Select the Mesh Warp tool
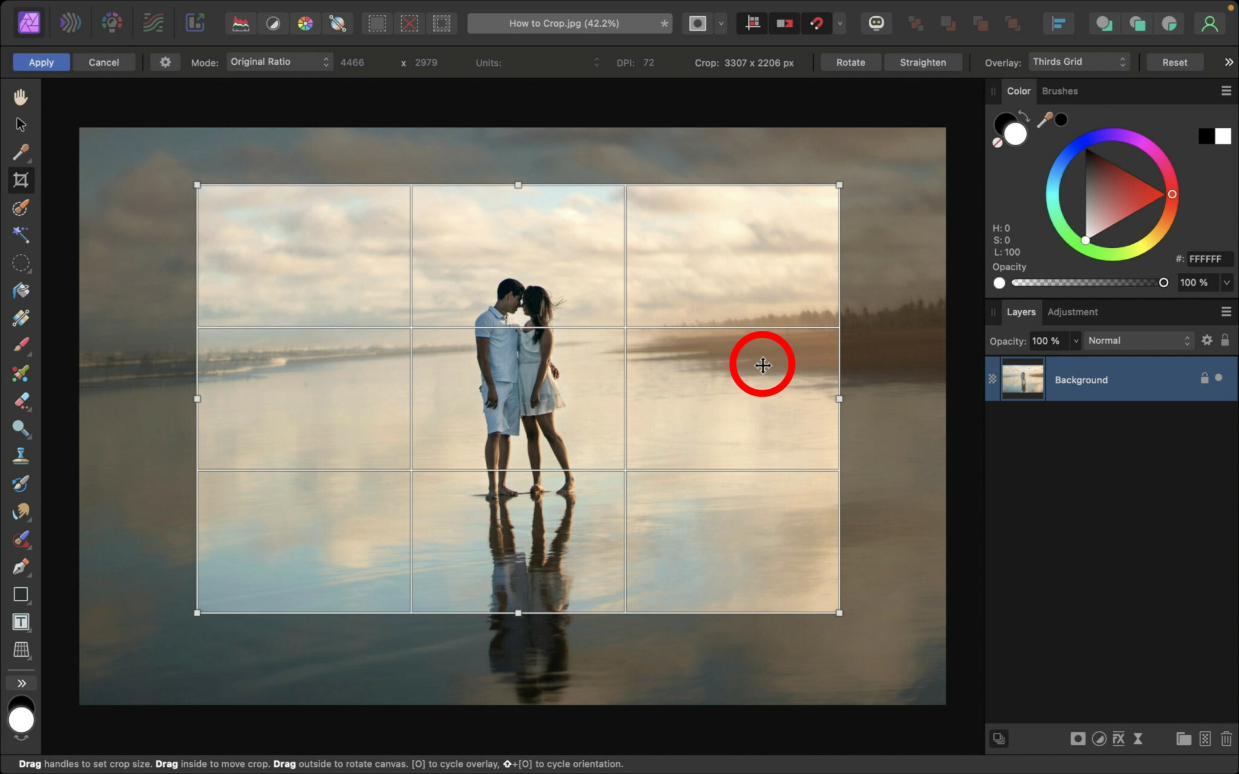Viewport: 1239px width, 774px height. pos(21,649)
